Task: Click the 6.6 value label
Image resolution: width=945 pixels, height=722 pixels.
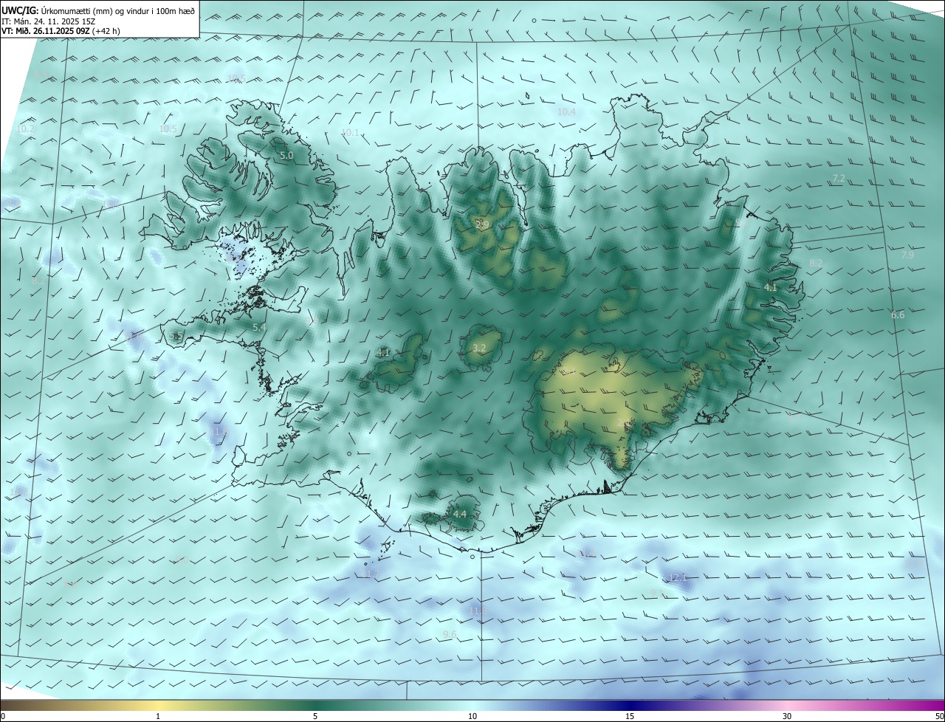Action: click(897, 315)
